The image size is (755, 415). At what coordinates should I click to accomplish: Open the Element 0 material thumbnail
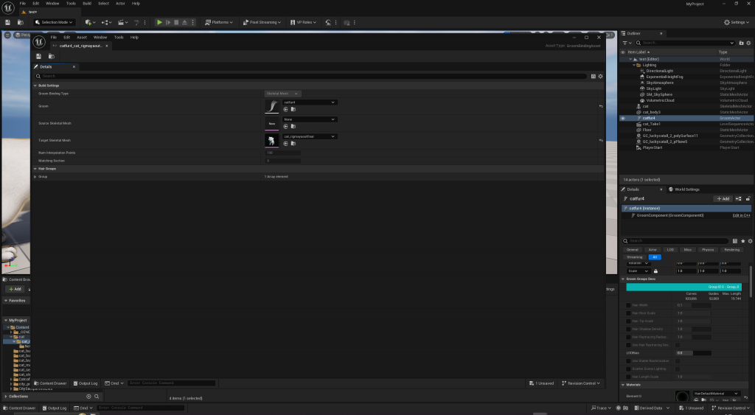point(682,397)
